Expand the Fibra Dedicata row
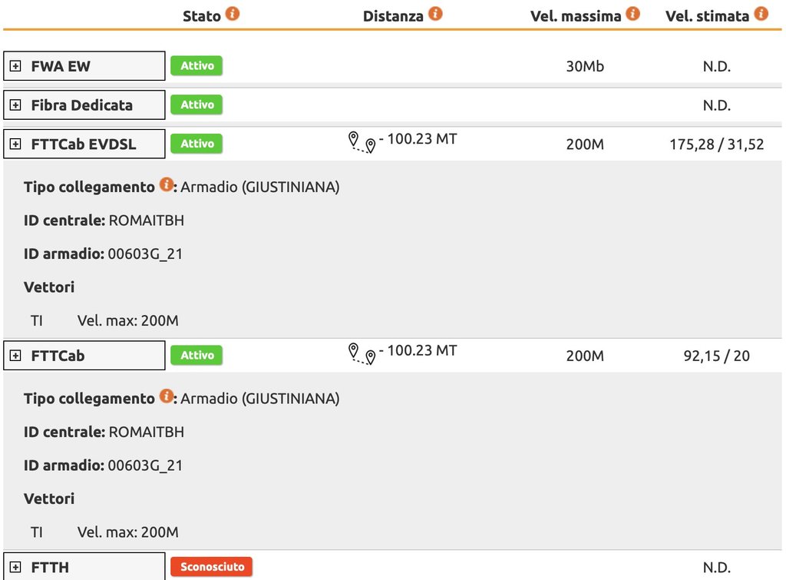This screenshot has height=580, width=786. coord(15,105)
